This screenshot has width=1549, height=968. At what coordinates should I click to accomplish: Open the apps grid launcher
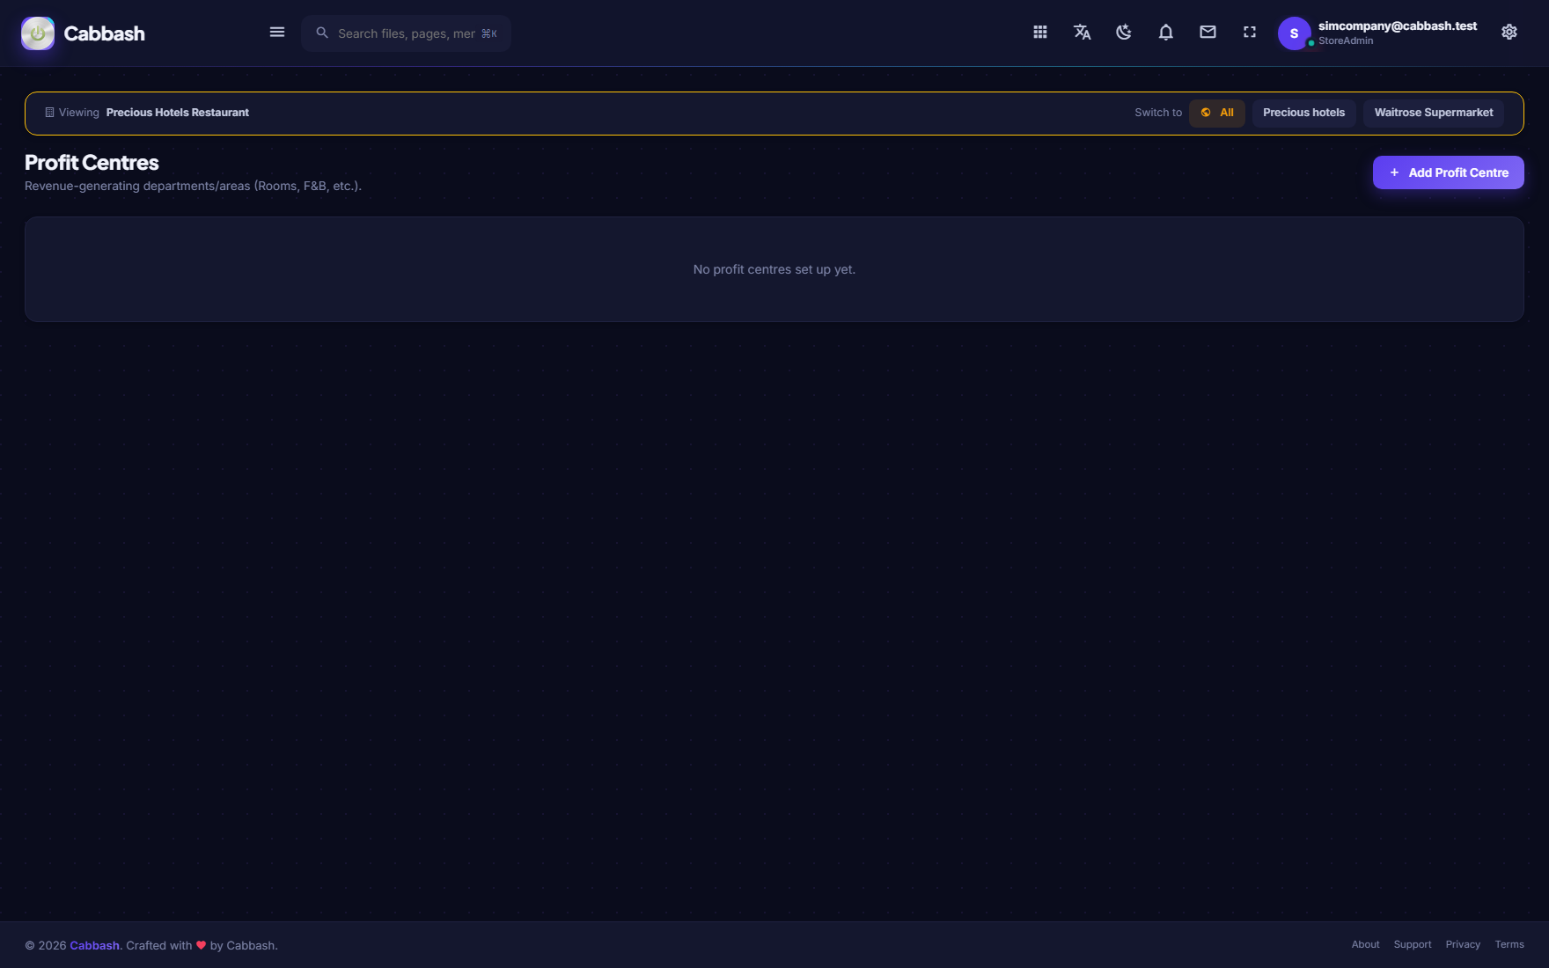pyautogui.click(x=1040, y=33)
